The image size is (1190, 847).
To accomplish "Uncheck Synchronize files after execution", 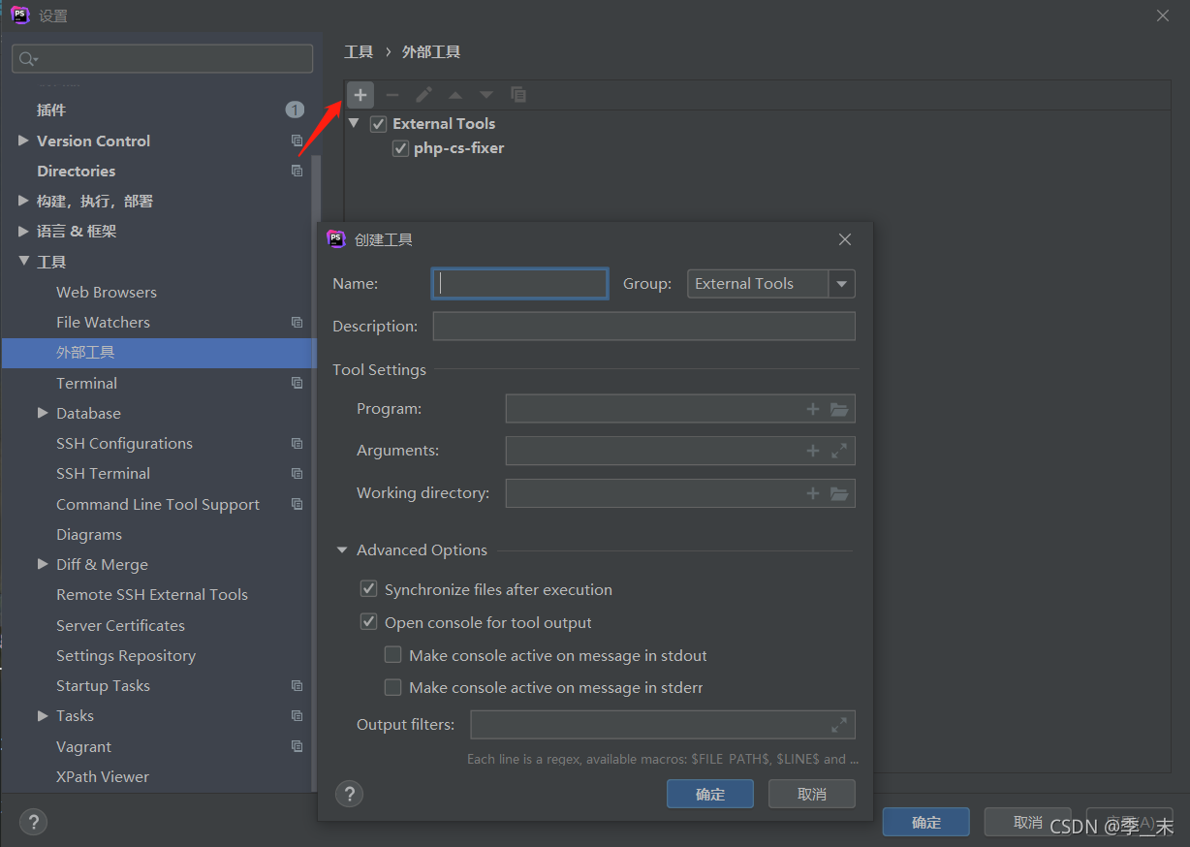I will click(x=369, y=588).
